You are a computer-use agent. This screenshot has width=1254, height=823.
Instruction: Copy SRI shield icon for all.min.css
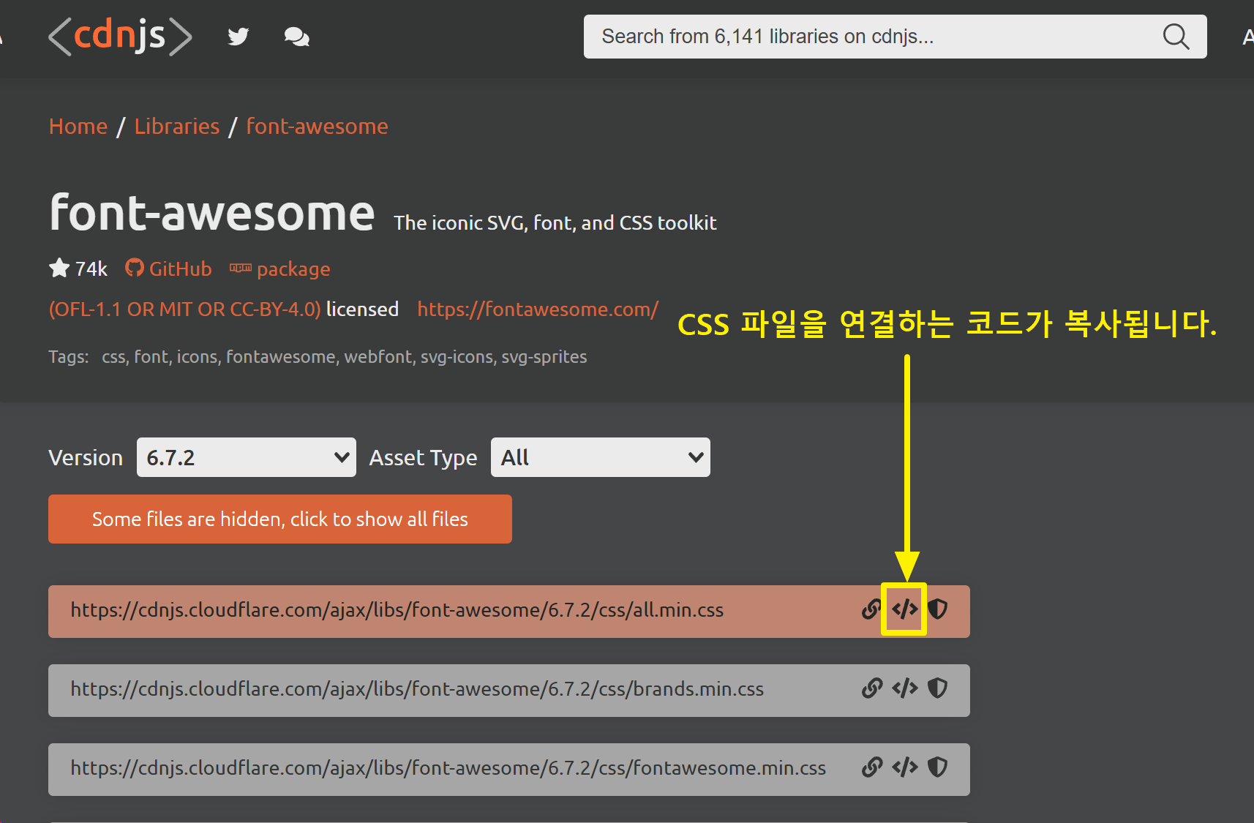point(938,609)
